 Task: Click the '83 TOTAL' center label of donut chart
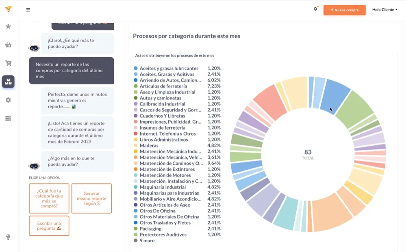click(x=308, y=155)
